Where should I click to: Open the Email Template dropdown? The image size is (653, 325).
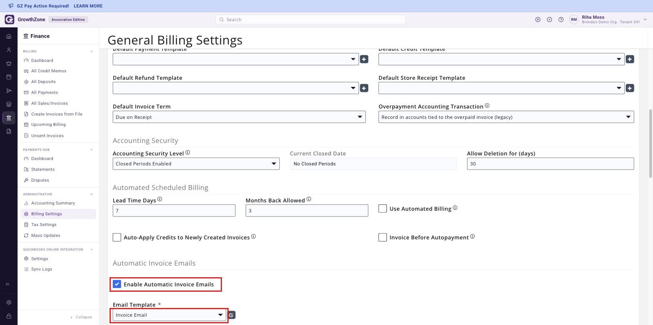click(169, 315)
